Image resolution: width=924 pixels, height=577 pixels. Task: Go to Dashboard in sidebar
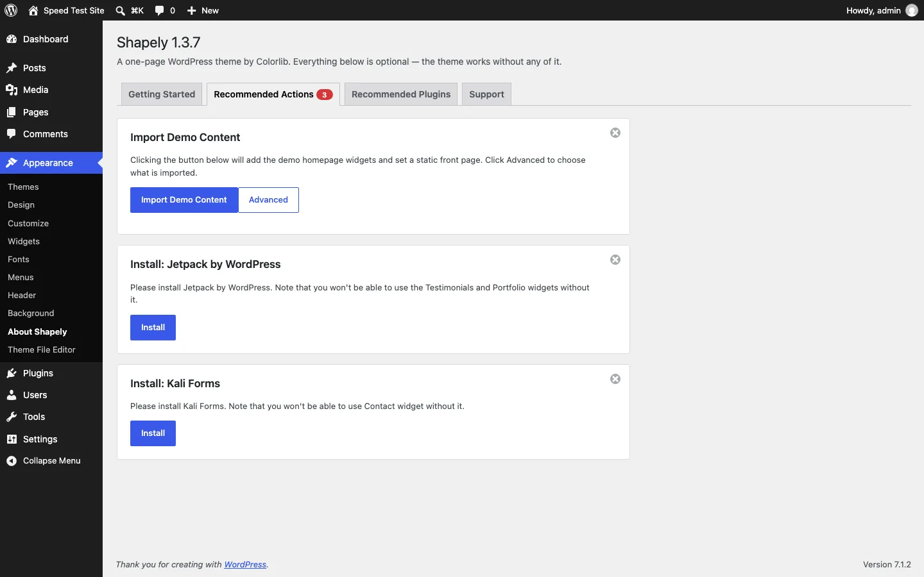click(51, 39)
